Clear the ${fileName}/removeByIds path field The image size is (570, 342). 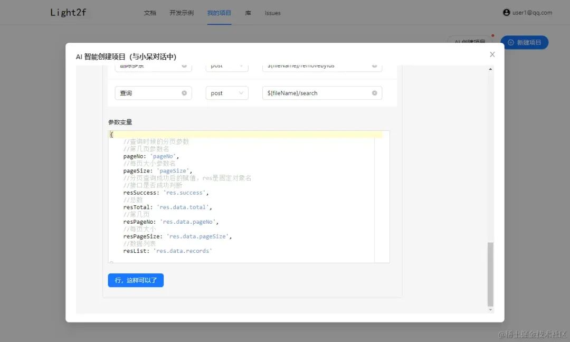pos(375,65)
